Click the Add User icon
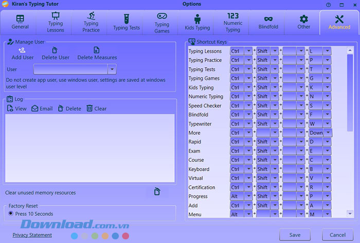The image size is (360, 243). tap(22, 50)
